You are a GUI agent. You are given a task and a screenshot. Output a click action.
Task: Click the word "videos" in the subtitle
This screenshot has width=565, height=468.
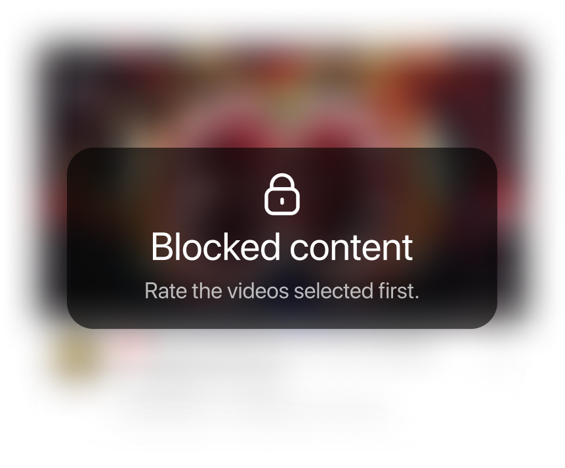pyautogui.click(x=258, y=291)
